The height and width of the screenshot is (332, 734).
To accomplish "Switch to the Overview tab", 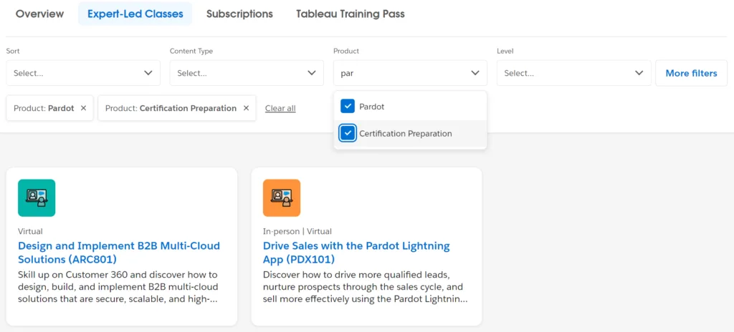I will [40, 14].
